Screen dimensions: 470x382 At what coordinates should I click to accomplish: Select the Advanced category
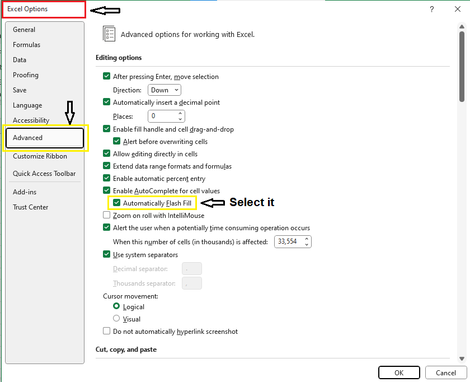(x=45, y=138)
